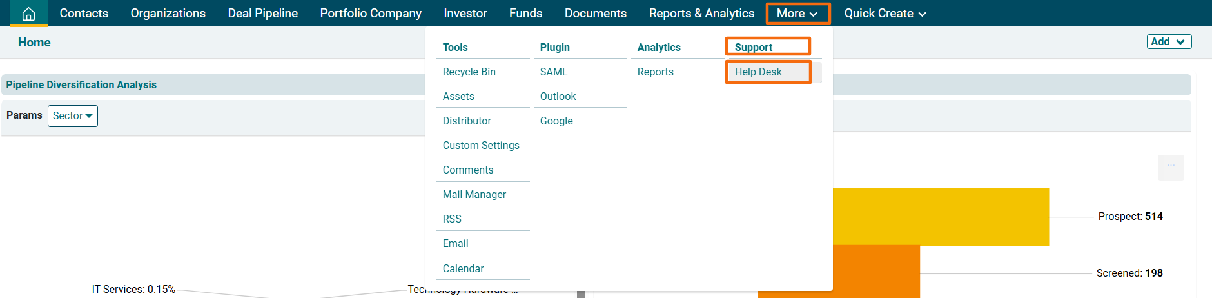Open the Quick Create dropdown

(x=885, y=14)
